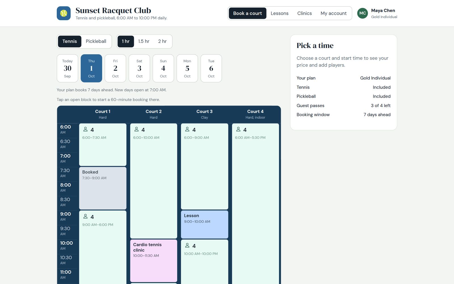Click the Court 2 Hard column header

pyautogui.click(x=154, y=114)
